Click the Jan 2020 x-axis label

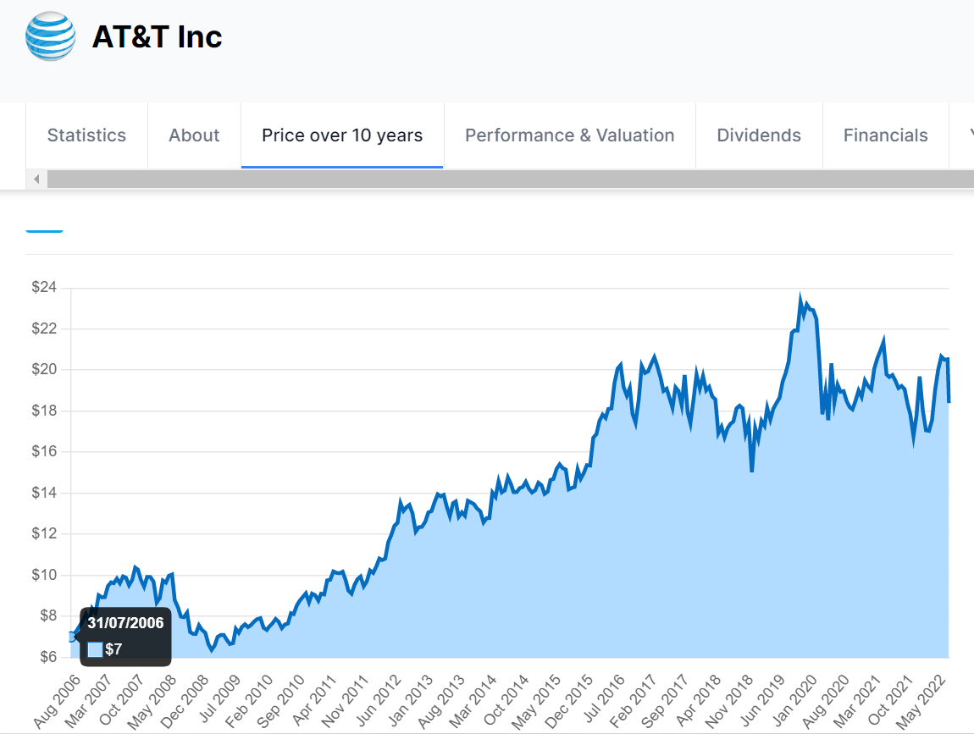pyautogui.click(x=795, y=702)
